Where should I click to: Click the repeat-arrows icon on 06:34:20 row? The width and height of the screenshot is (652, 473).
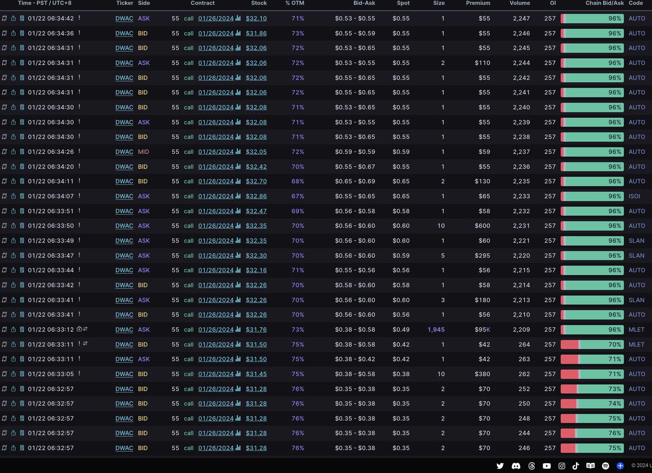coord(5,166)
